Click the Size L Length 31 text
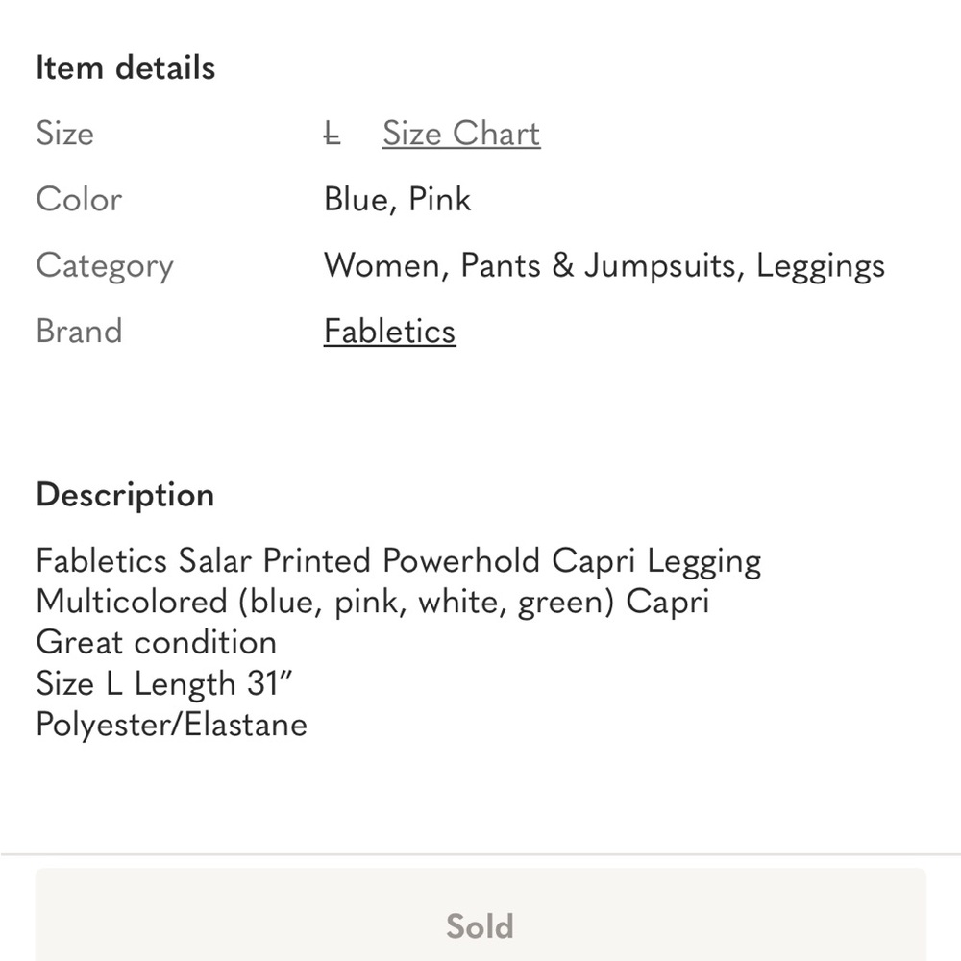 pos(165,683)
